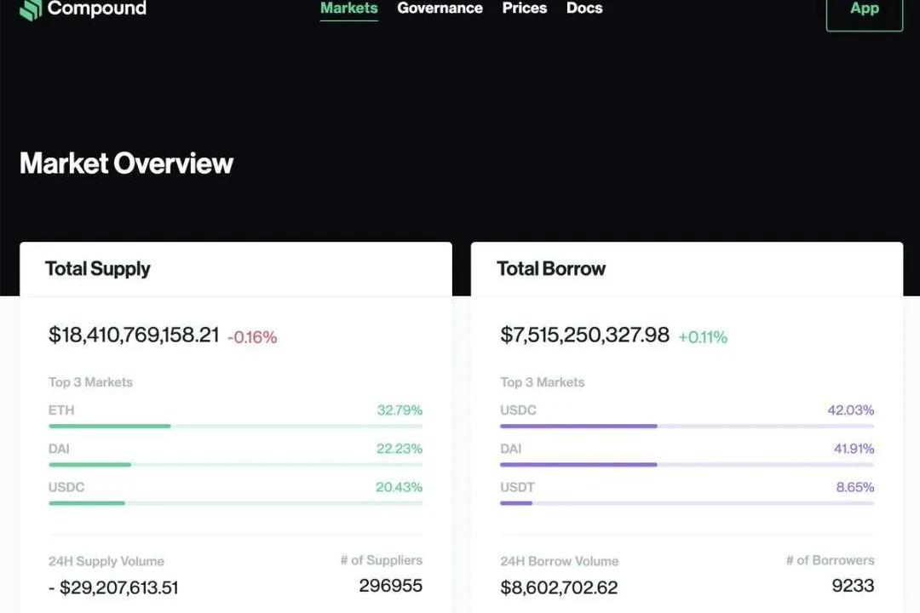The width and height of the screenshot is (920, 613).
Task: Open the Markets tab
Action: click(x=348, y=9)
